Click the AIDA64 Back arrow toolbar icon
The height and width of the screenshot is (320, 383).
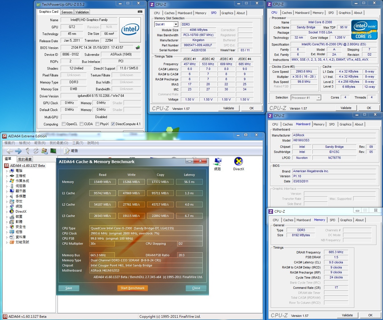(10, 151)
